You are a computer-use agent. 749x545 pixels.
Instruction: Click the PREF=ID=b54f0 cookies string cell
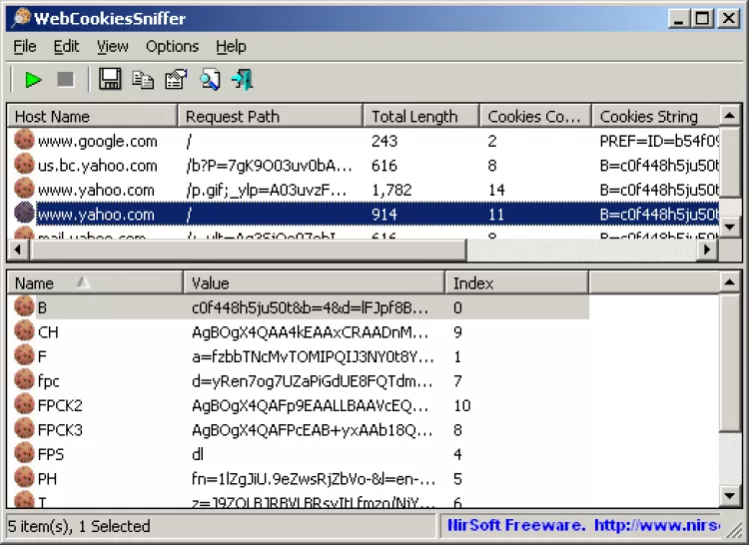coord(659,142)
